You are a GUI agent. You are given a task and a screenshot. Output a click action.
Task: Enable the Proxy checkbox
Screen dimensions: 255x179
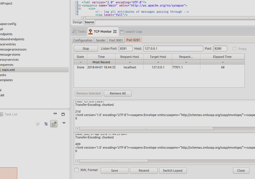pyautogui.click(x=235, y=49)
